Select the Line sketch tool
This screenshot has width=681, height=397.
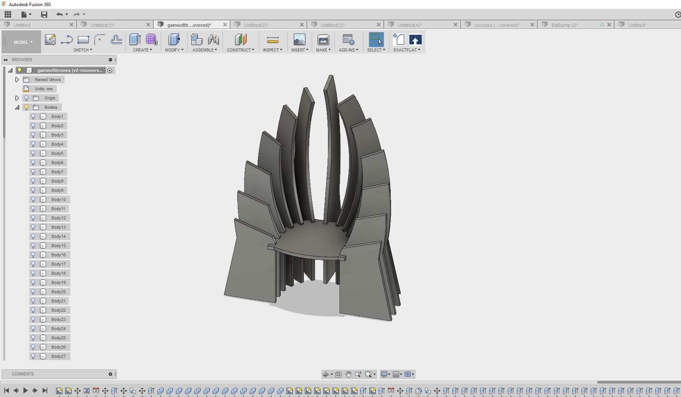67,40
